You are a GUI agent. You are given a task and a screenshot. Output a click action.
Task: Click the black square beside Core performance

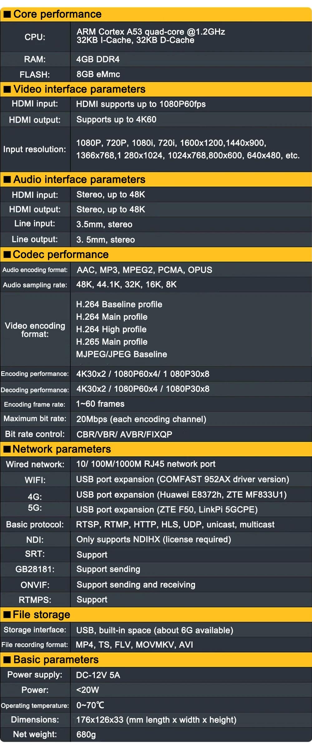coord(7,14)
